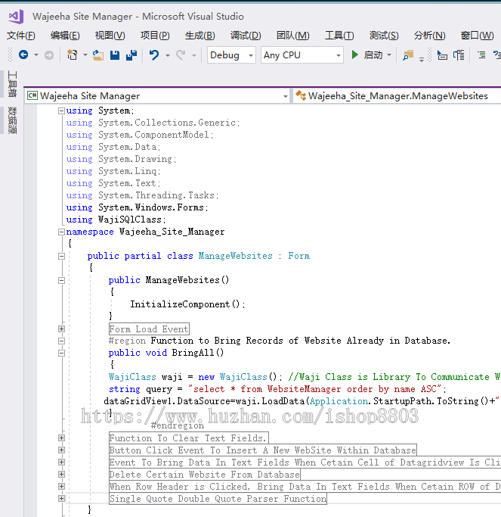Open the 编辑(E) menu
501x517 pixels.
coord(65,36)
